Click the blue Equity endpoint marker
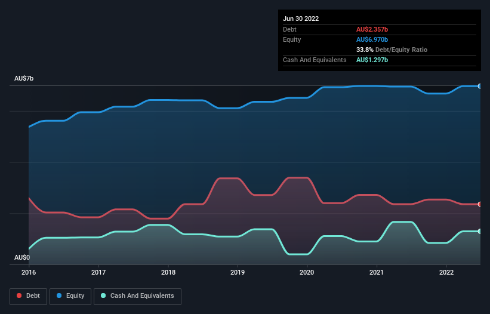Viewport: 490px width, 314px height. (x=480, y=86)
